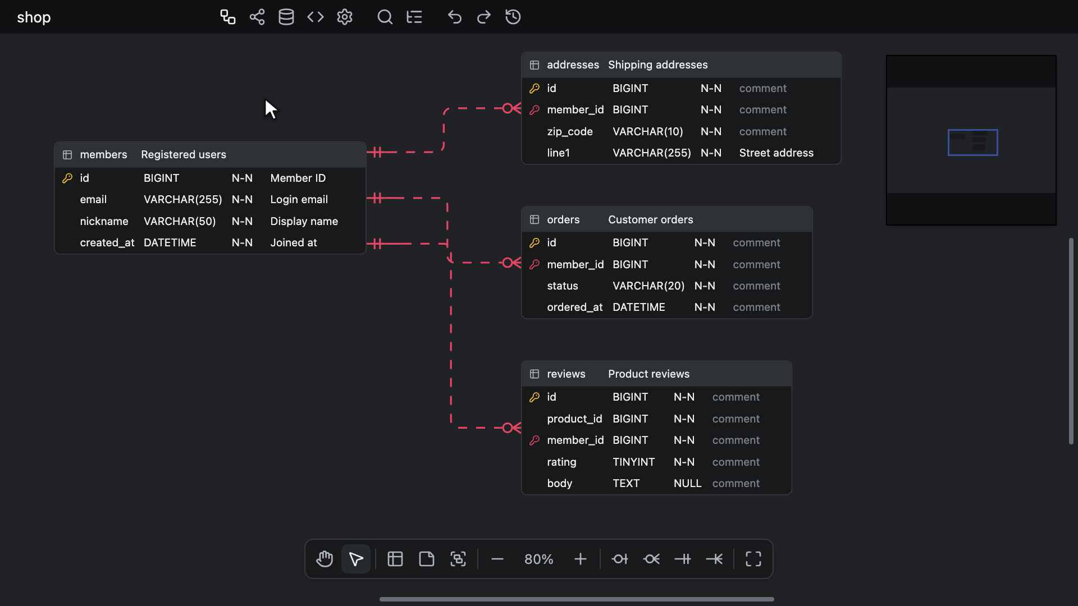Click the minimap viewport thumbnail
Screen dimensions: 1078x606
tap(972, 143)
